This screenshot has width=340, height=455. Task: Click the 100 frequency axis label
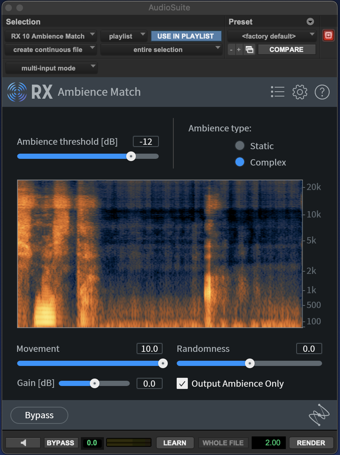314,321
